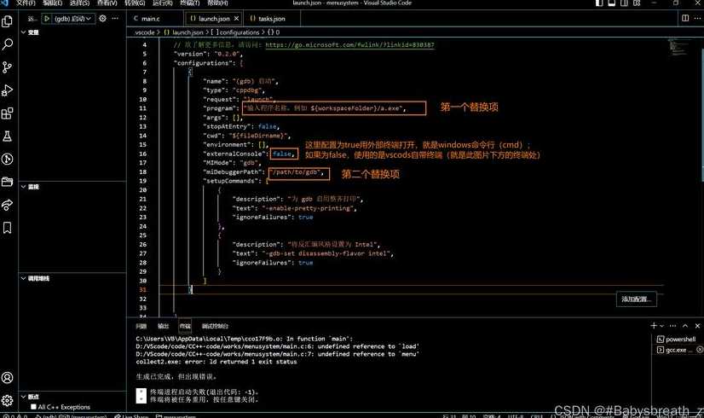Click status bar errors and warnings counter

click(14, 416)
